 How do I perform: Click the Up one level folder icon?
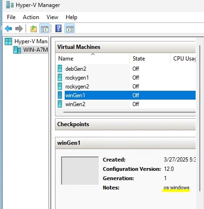pyautogui.click(x=34, y=29)
